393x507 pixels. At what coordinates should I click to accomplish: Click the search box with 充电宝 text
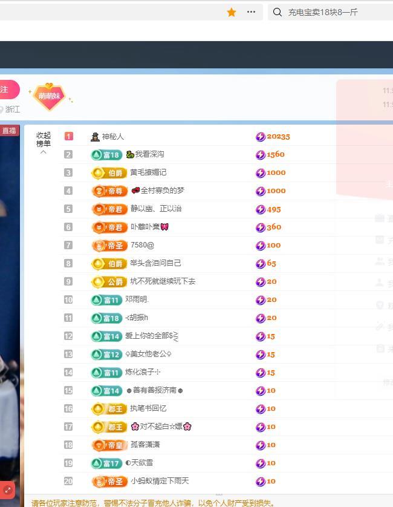(x=330, y=12)
